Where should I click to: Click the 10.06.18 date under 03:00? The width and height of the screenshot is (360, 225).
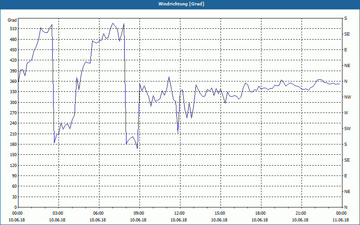[57, 220]
